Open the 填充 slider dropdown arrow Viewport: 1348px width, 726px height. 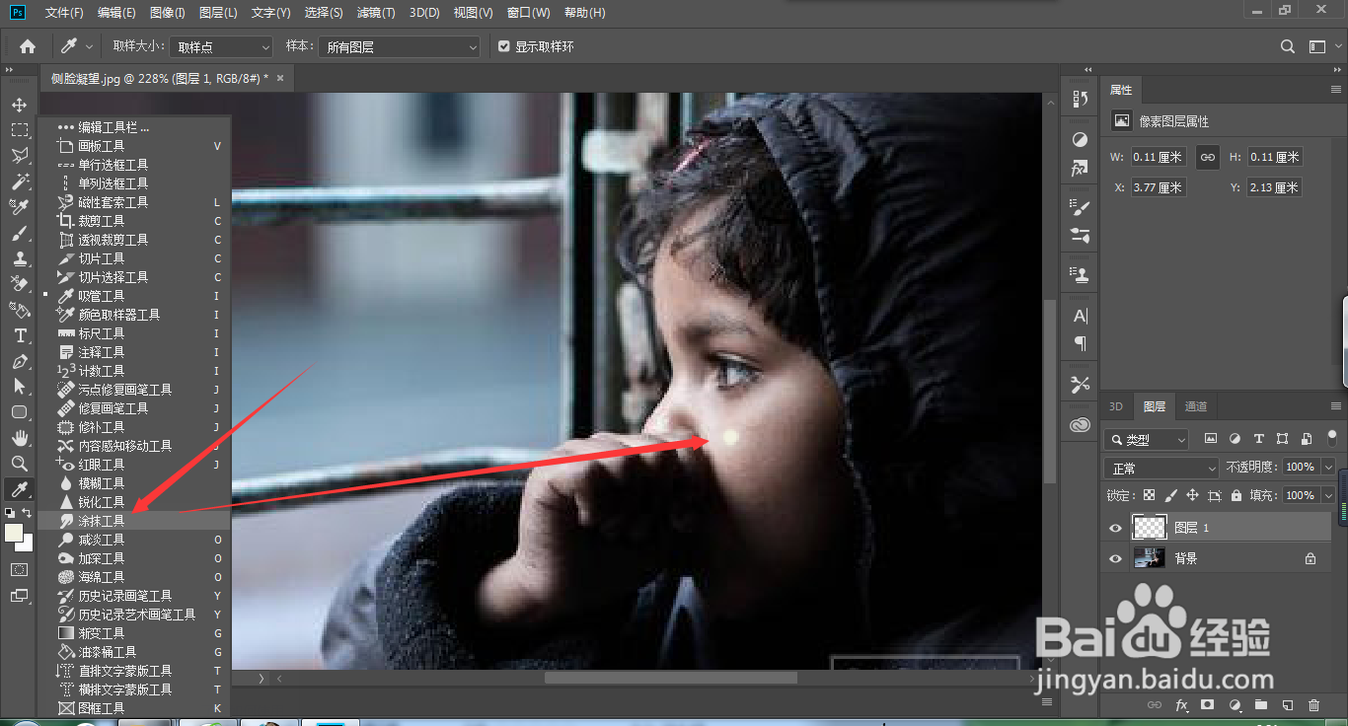point(1328,495)
